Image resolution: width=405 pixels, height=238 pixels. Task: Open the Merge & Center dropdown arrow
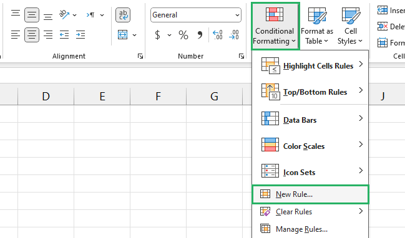(x=135, y=35)
